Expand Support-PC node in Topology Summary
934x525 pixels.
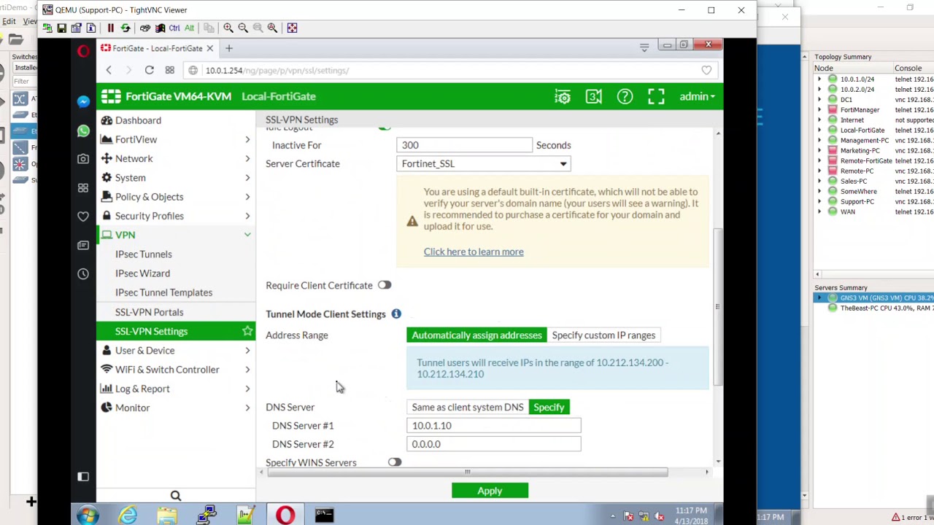[x=819, y=201]
